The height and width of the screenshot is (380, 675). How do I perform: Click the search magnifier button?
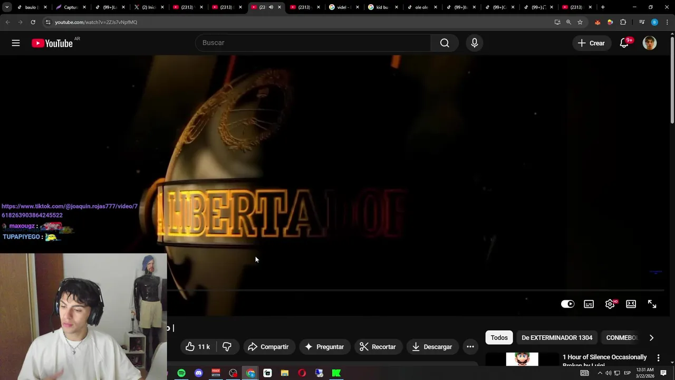(x=445, y=43)
